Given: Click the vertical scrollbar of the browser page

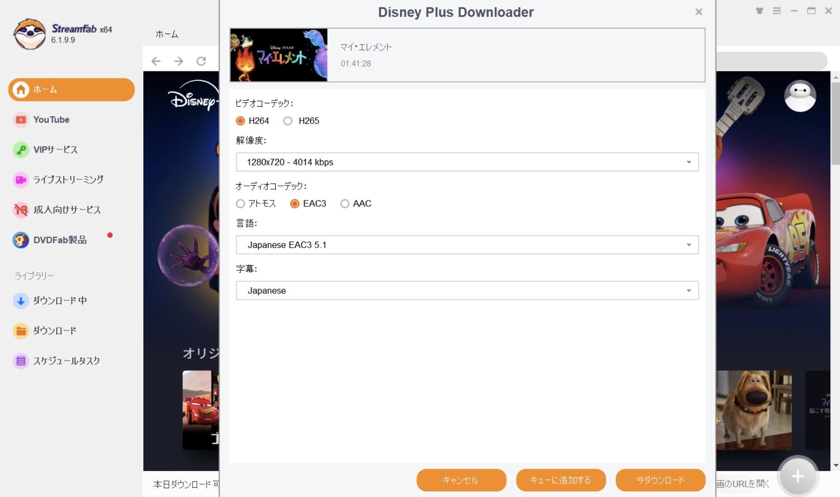Looking at the screenshot, I should click(x=836, y=124).
